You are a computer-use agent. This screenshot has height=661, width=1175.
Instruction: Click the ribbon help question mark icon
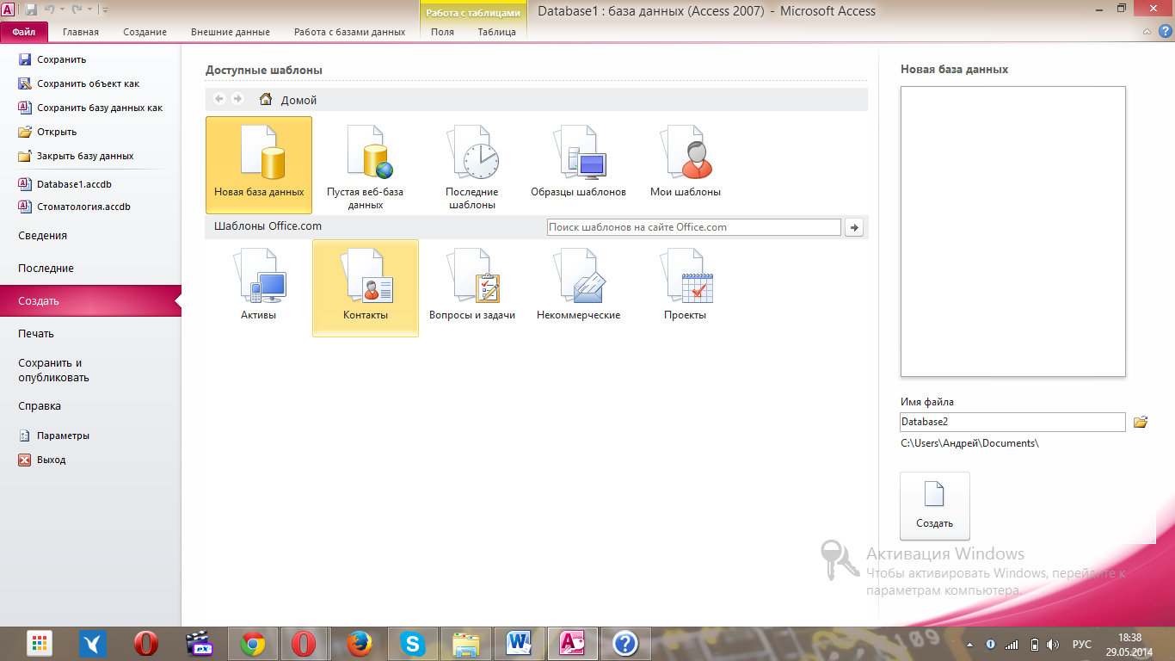pos(1165,32)
